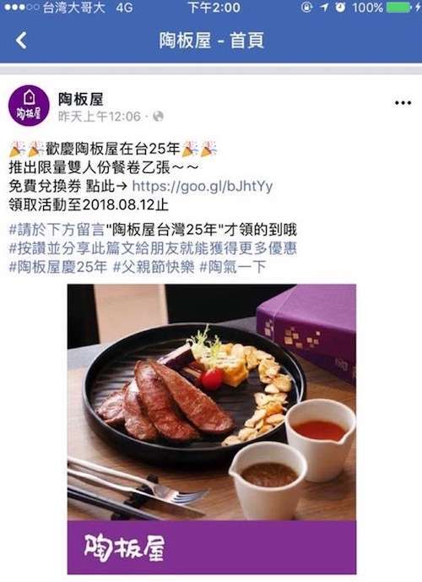Open the steak dish photo
This screenshot has width=422, height=582.
tap(212, 402)
